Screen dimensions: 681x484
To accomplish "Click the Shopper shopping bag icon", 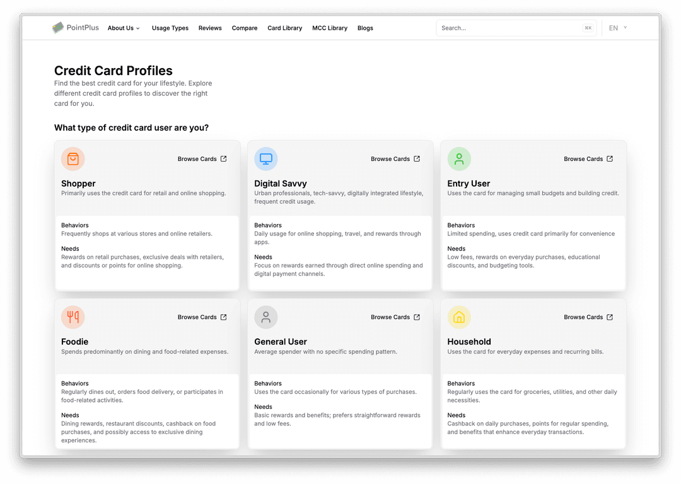I will (73, 159).
